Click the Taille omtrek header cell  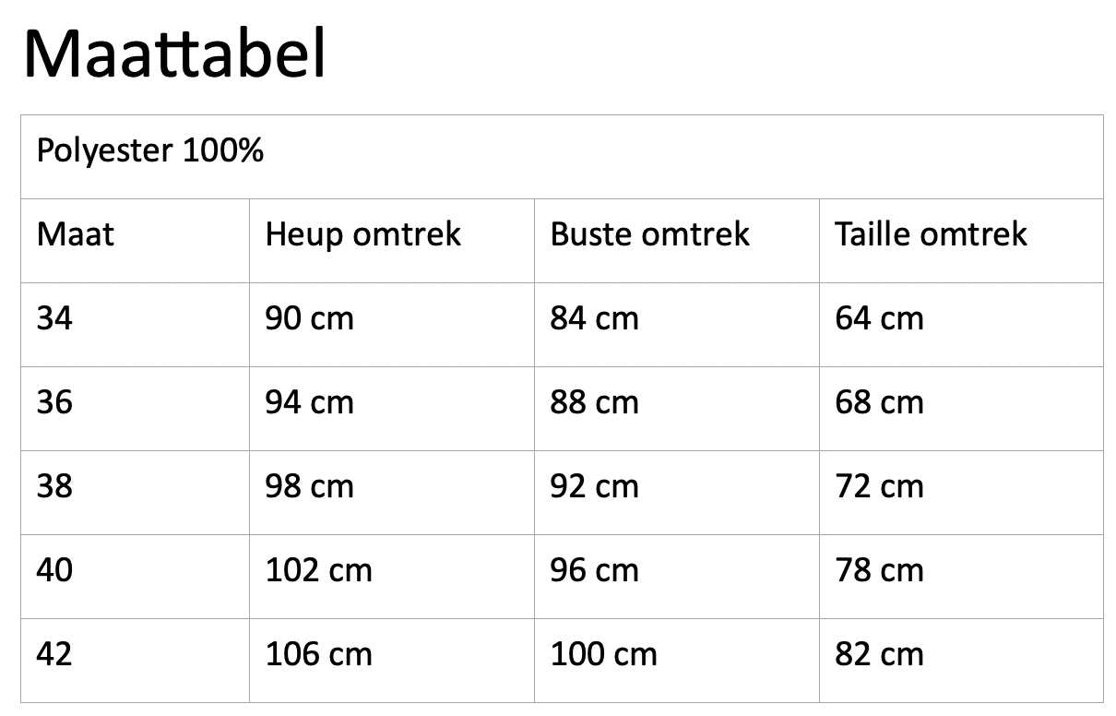pyautogui.click(x=961, y=241)
